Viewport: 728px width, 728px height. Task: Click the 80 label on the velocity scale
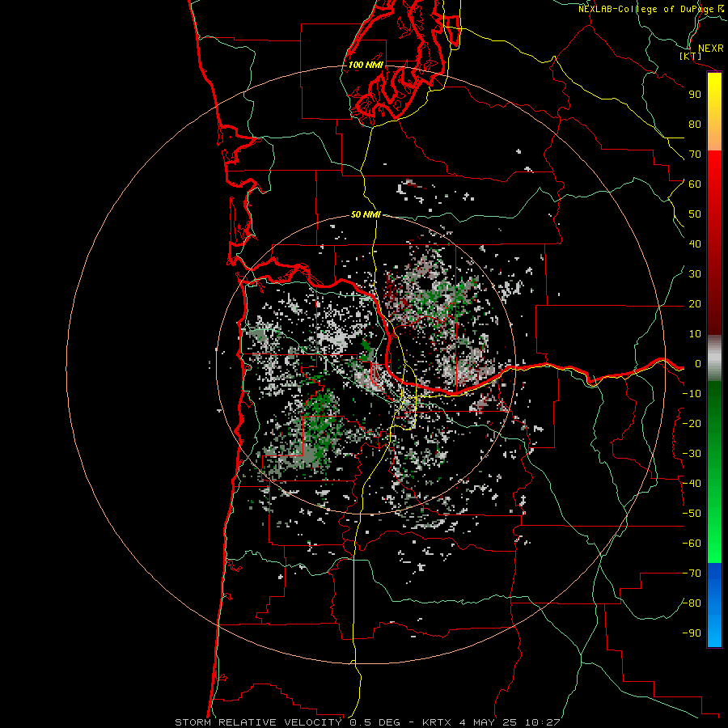695,124
